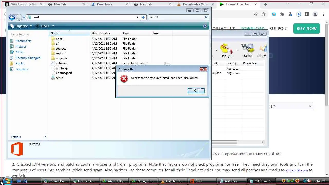Screen dimensions: 329x185
Task: Open the recent pages dropdown beside Forward
Action: tap(24, 17)
